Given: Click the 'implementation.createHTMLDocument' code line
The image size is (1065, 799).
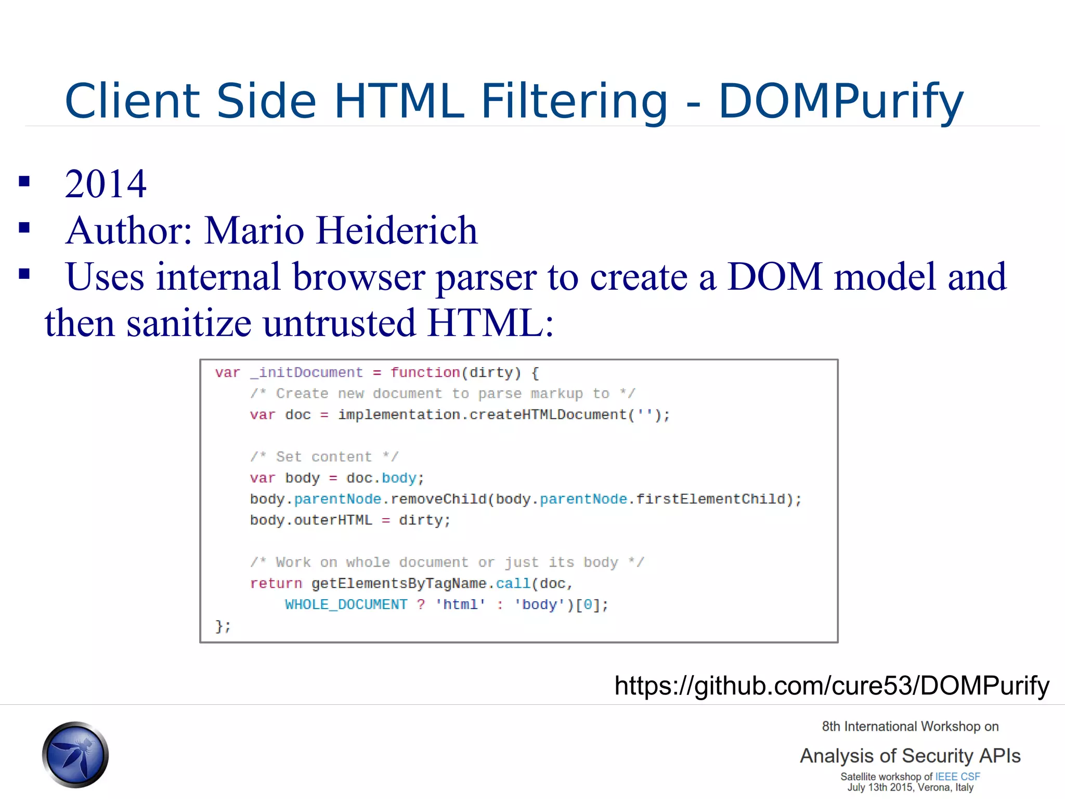Looking at the screenshot, I should [x=460, y=415].
